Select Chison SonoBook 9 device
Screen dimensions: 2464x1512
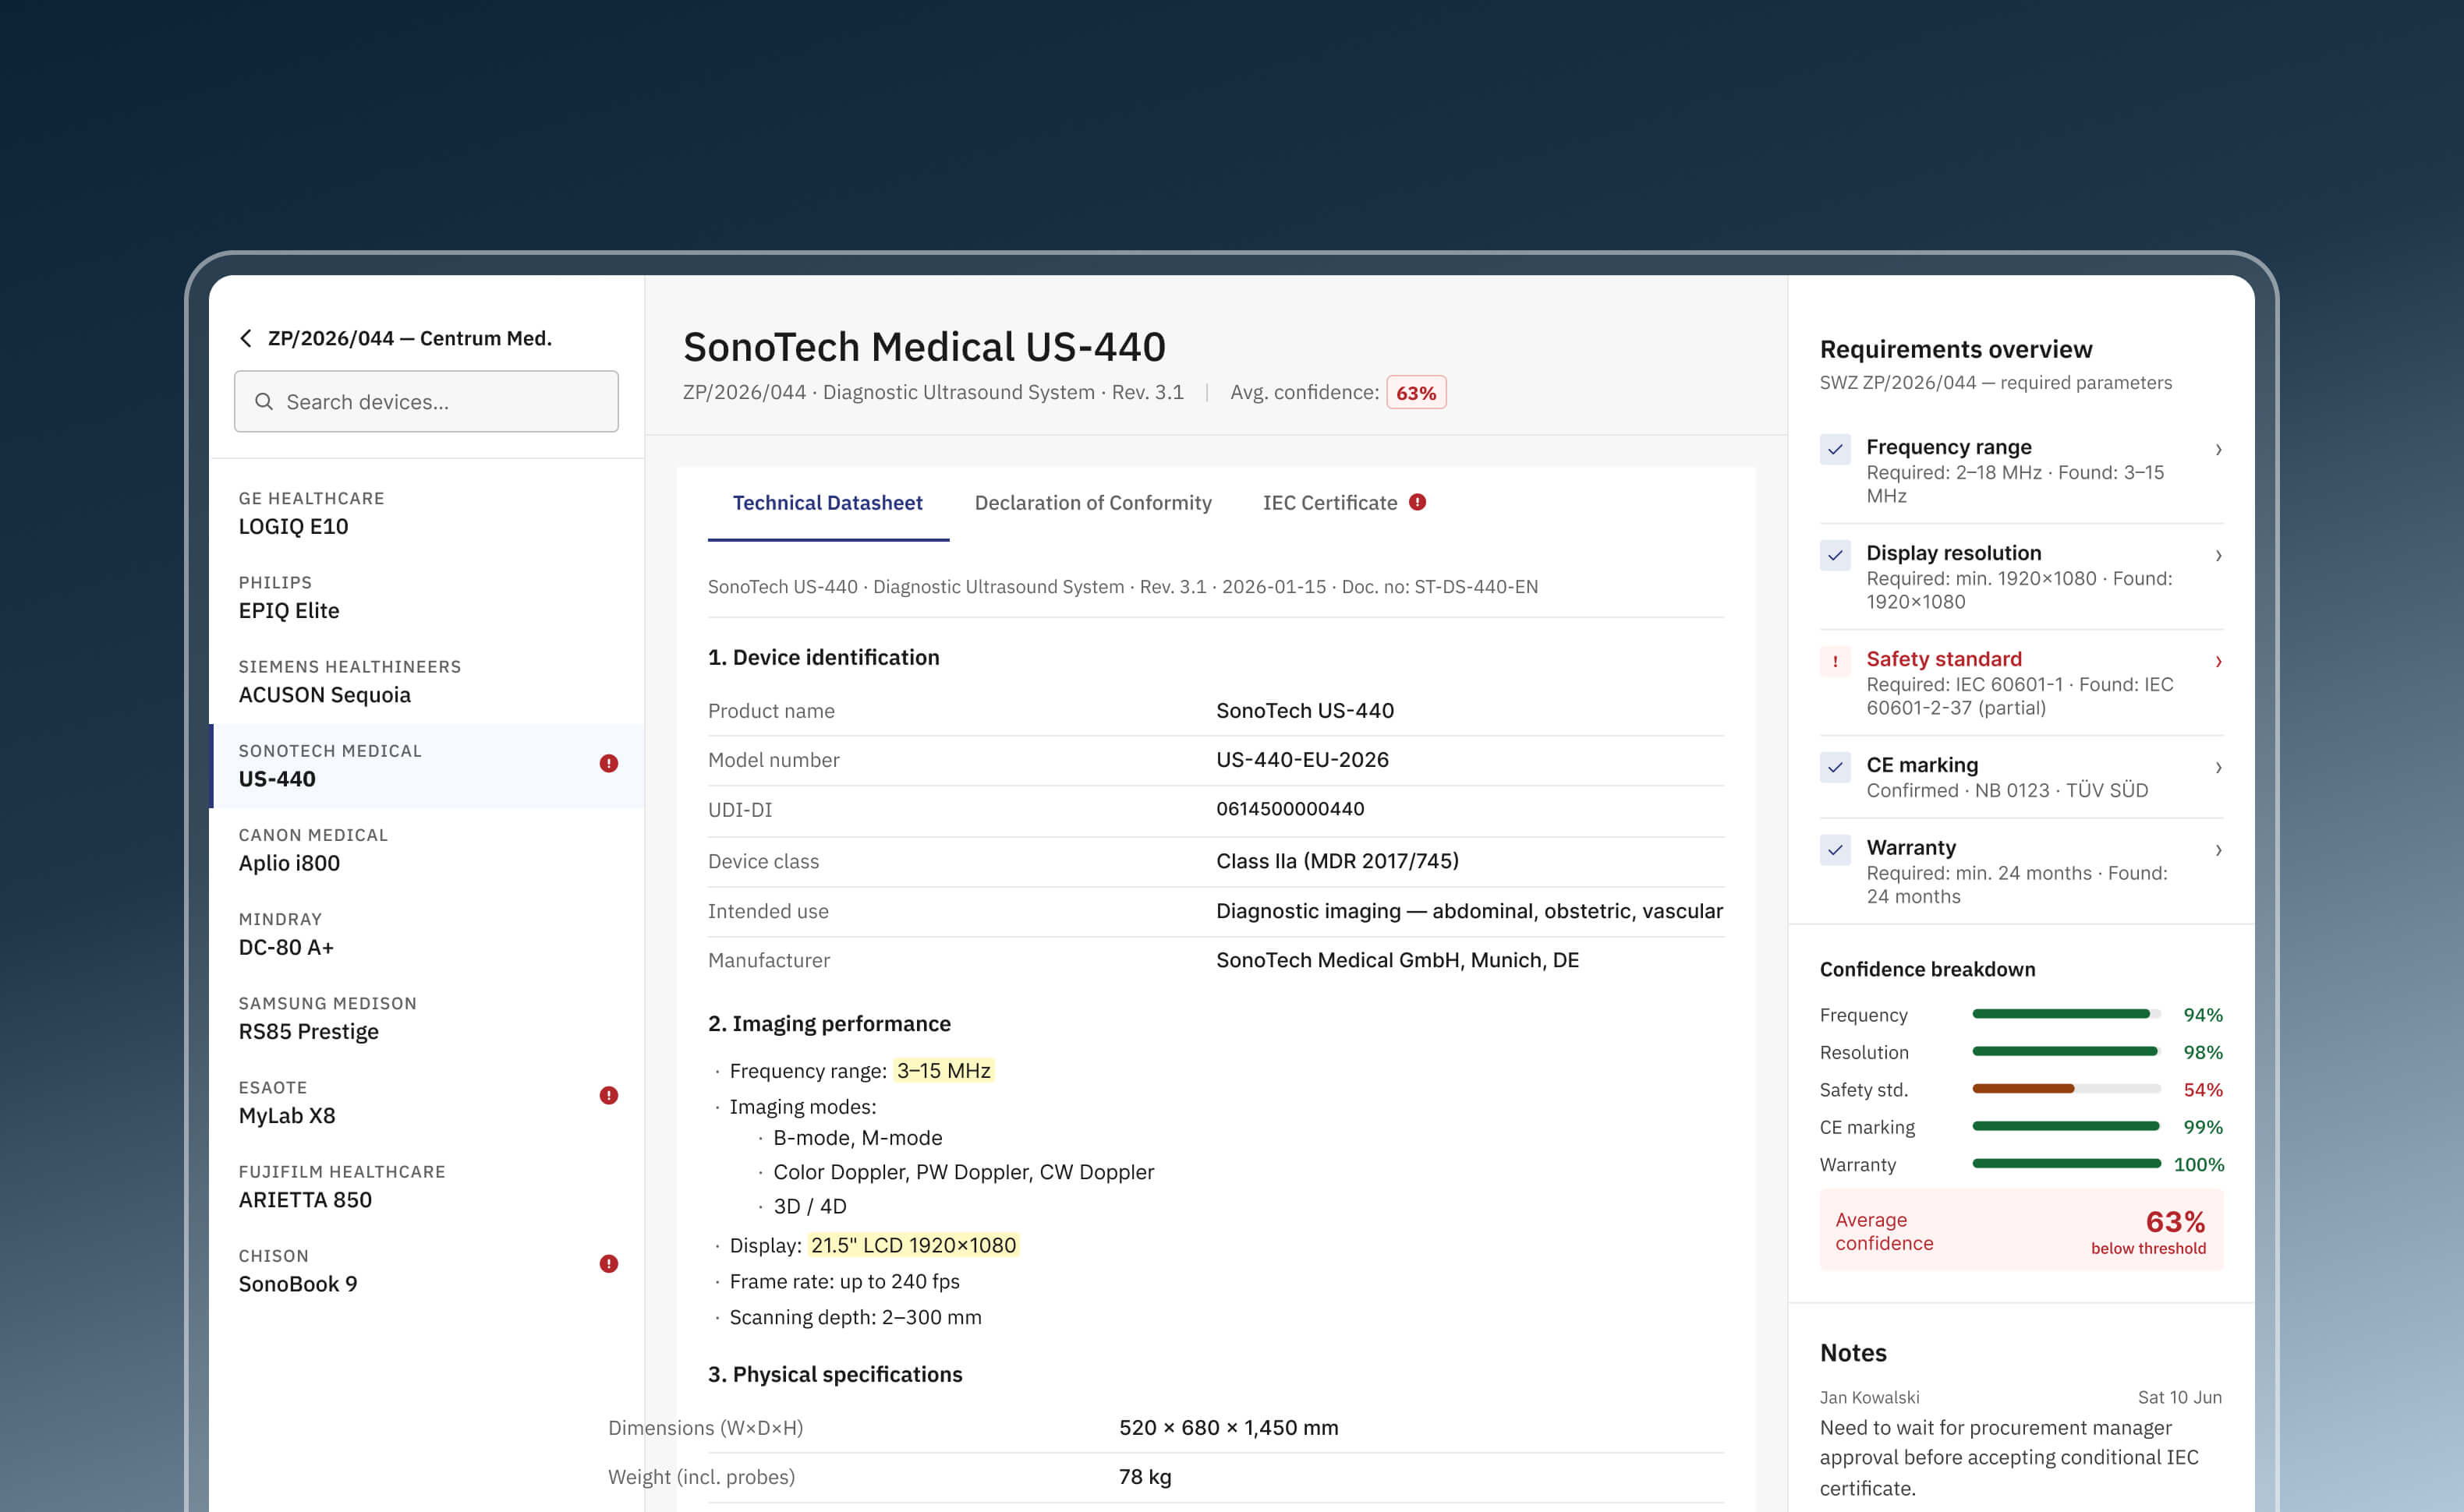[427, 1270]
